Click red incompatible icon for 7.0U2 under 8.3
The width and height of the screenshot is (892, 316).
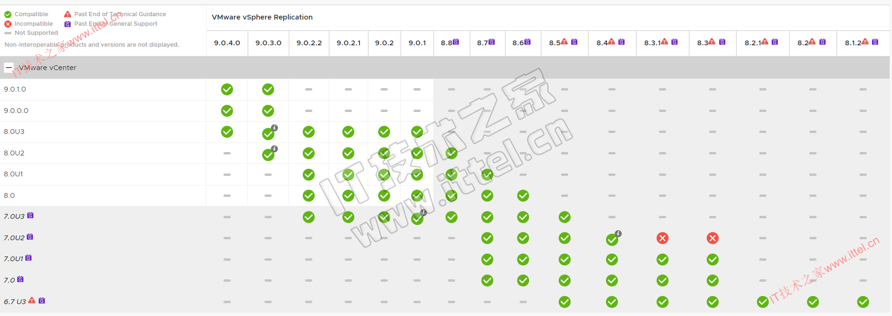pyautogui.click(x=712, y=238)
